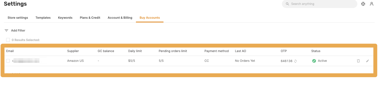Switch to Account & Billing tab
The image size is (380, 100).
click(x=120, y=18)
